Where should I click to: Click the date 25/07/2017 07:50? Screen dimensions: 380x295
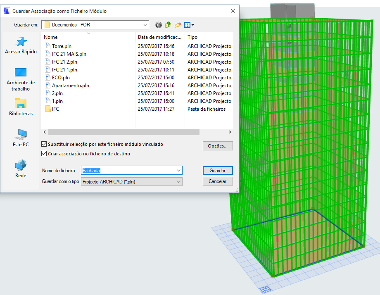click(x=156, y=62)
